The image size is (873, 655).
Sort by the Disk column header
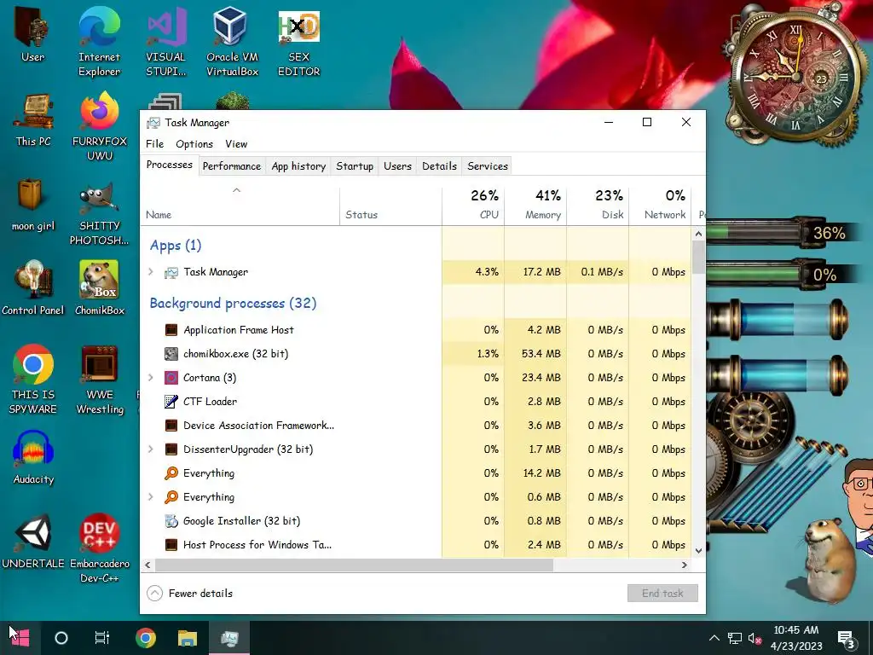(x=598, y=205)
